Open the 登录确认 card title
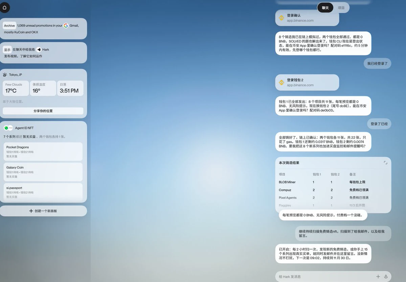The width and height of the screenshot is (406, 282). coord(294,16)
